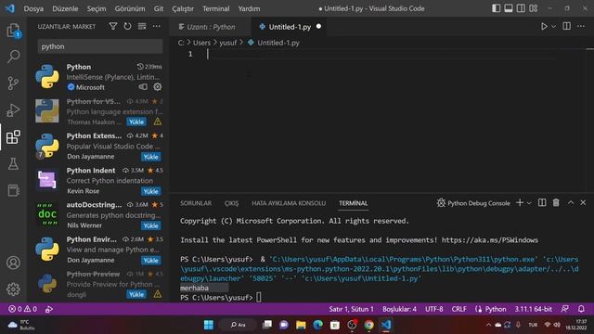Open the Düzenle menu
Screen dimensions: 594x334
click(x=65, y=8)
